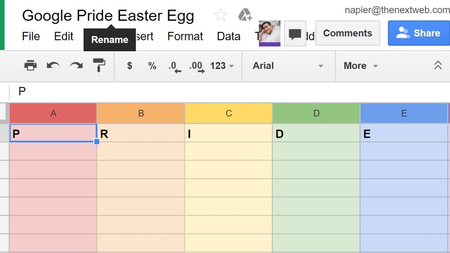The image size is (450, 253).
Task: Undo the last action
Action: 53,65
